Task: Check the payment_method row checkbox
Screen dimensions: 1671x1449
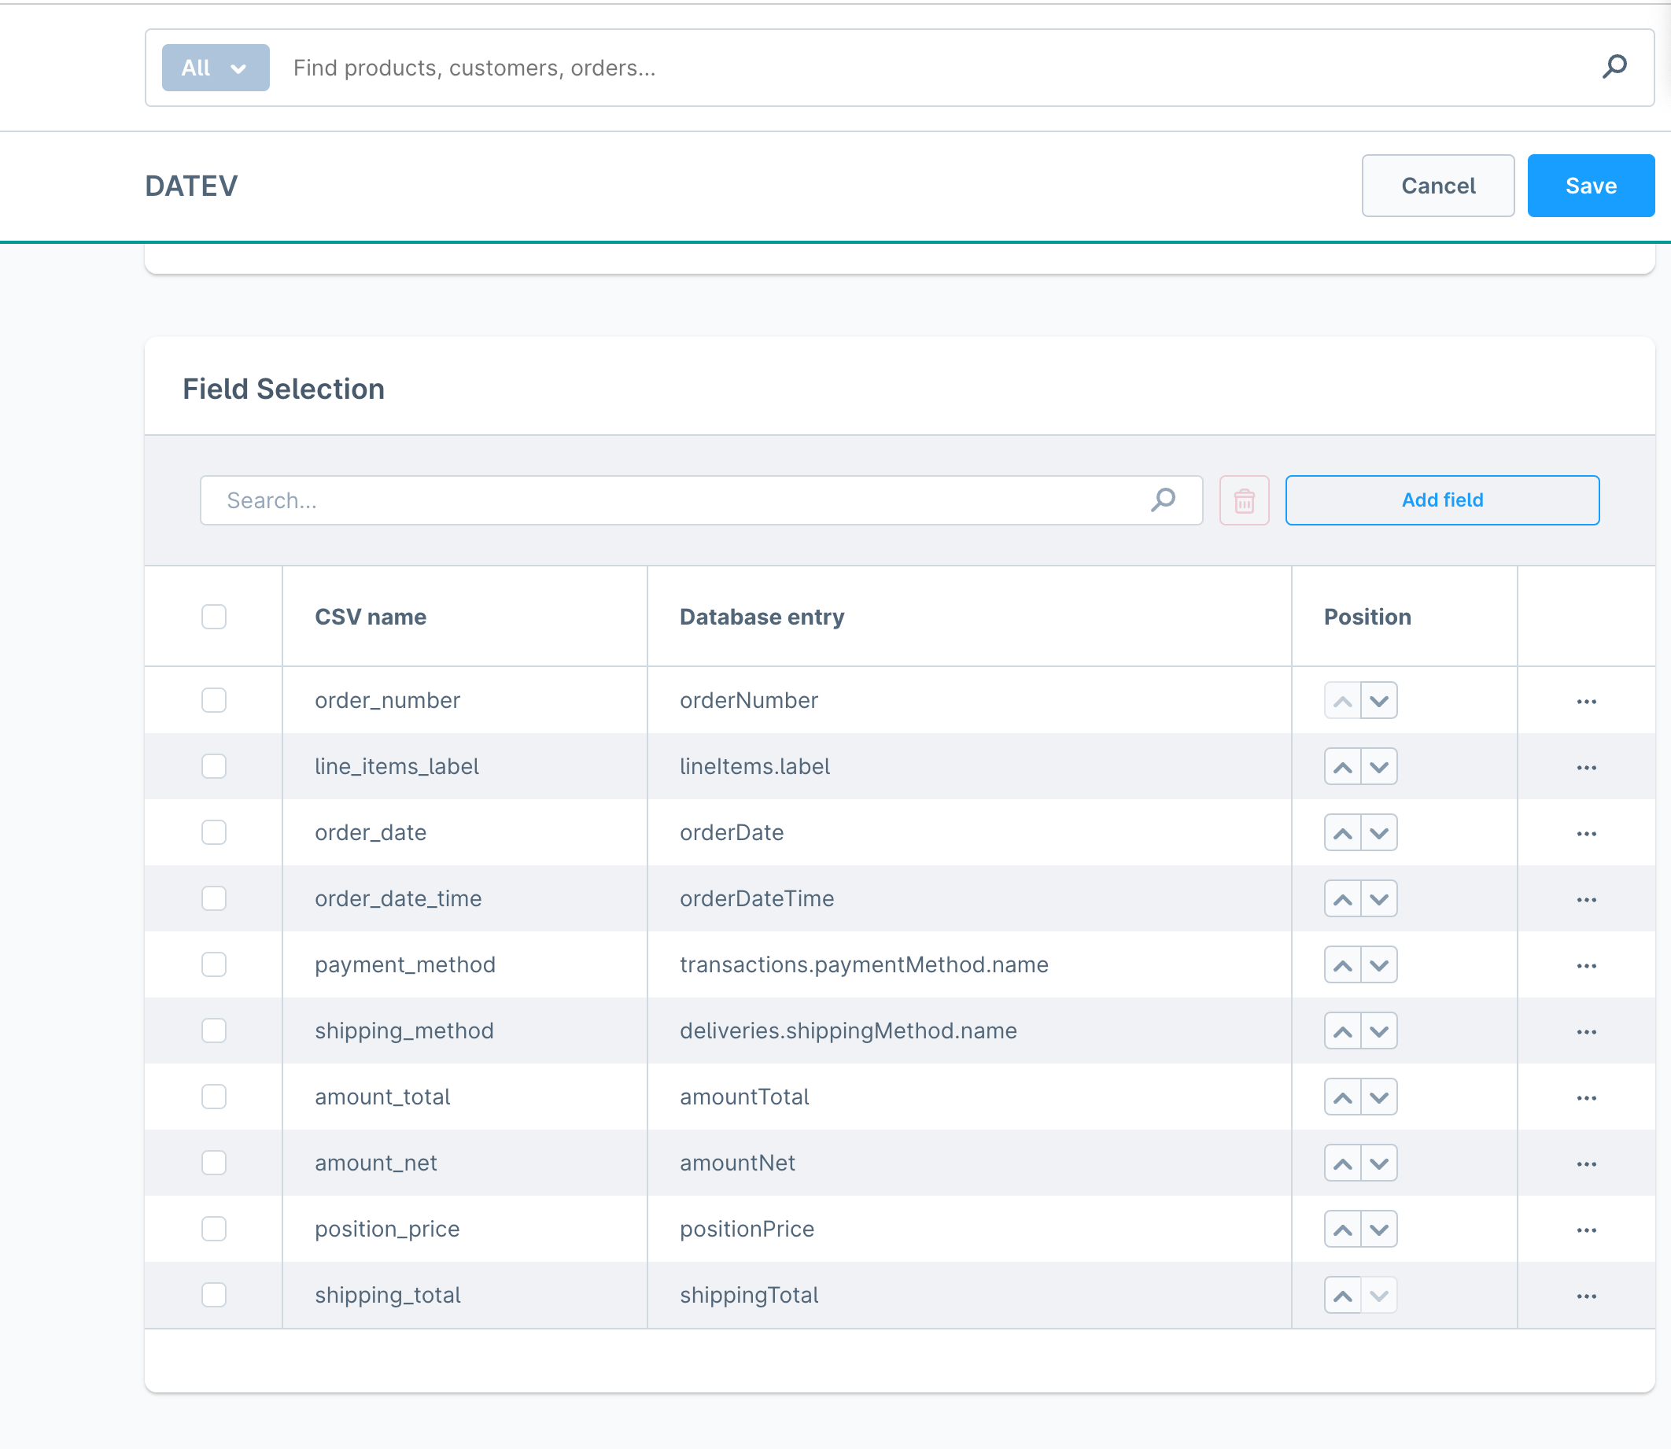Action: [x=213, y=964]
